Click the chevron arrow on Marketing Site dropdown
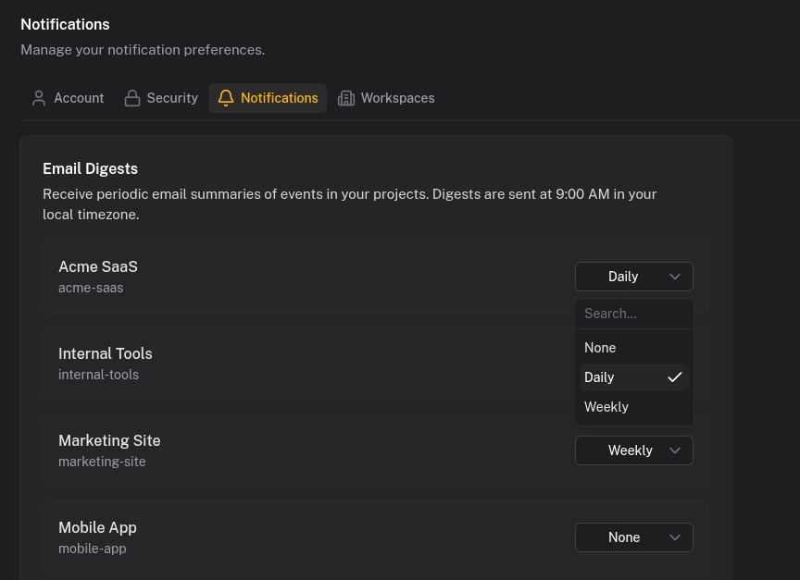This screenshot has width=800, height=580. coord(675,450)
